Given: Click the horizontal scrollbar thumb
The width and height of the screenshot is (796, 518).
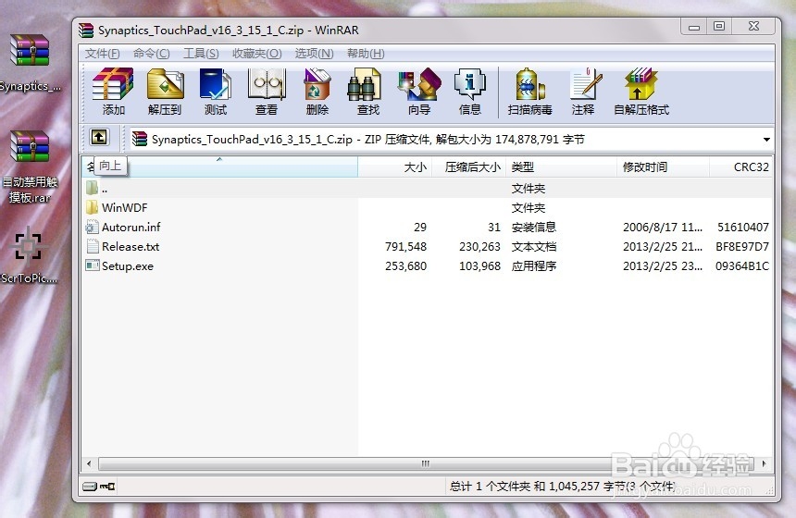Looking at the screenshot, I should point(426,463).
